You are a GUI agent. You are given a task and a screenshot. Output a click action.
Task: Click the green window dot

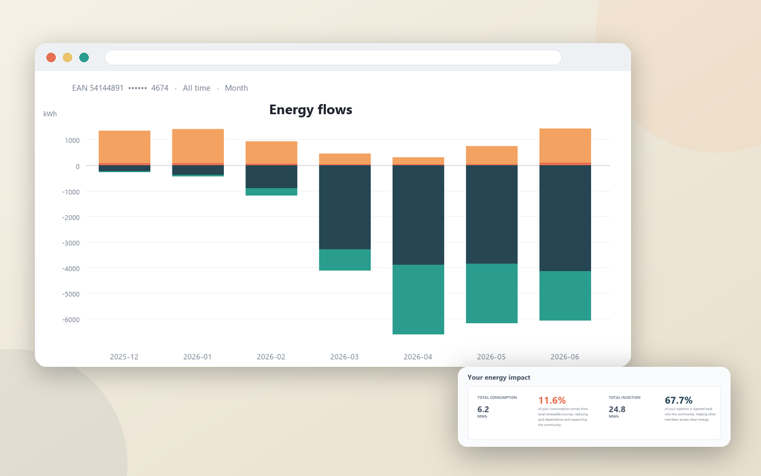(84, 58)
